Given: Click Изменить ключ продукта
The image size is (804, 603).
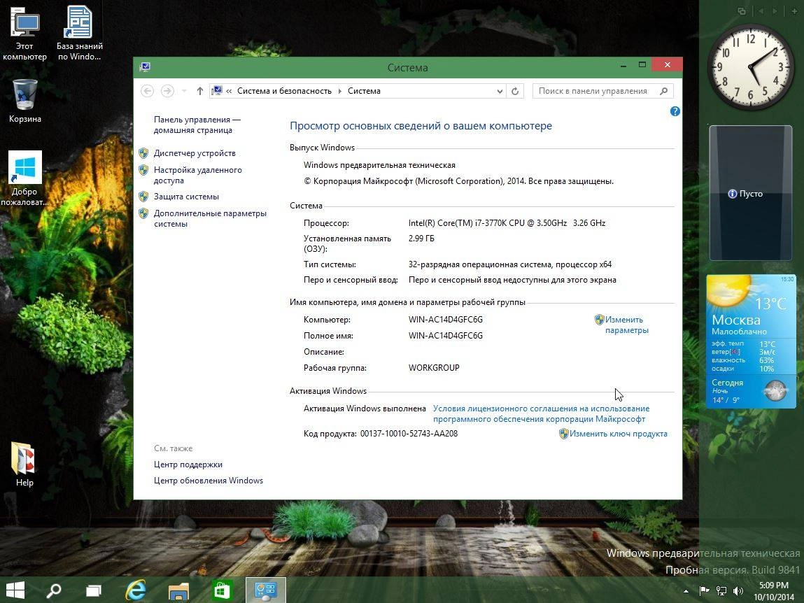Looking at the screenshot, I should 618,434.
